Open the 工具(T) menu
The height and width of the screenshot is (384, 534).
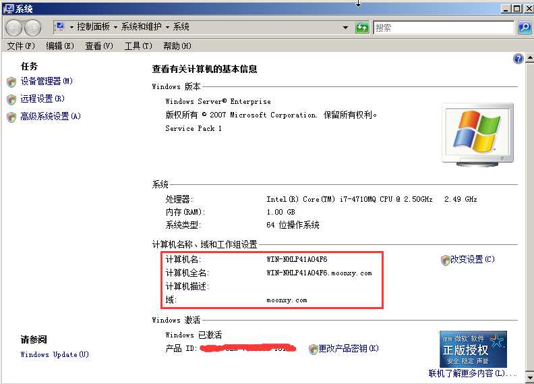[x=138, y=46]
